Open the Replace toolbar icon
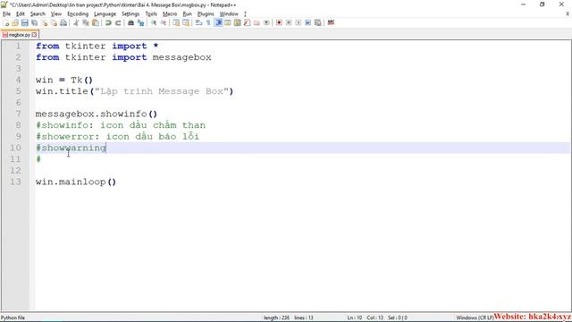Image resolution: width=572 pixels, height=322 pixels. point(140,22)
